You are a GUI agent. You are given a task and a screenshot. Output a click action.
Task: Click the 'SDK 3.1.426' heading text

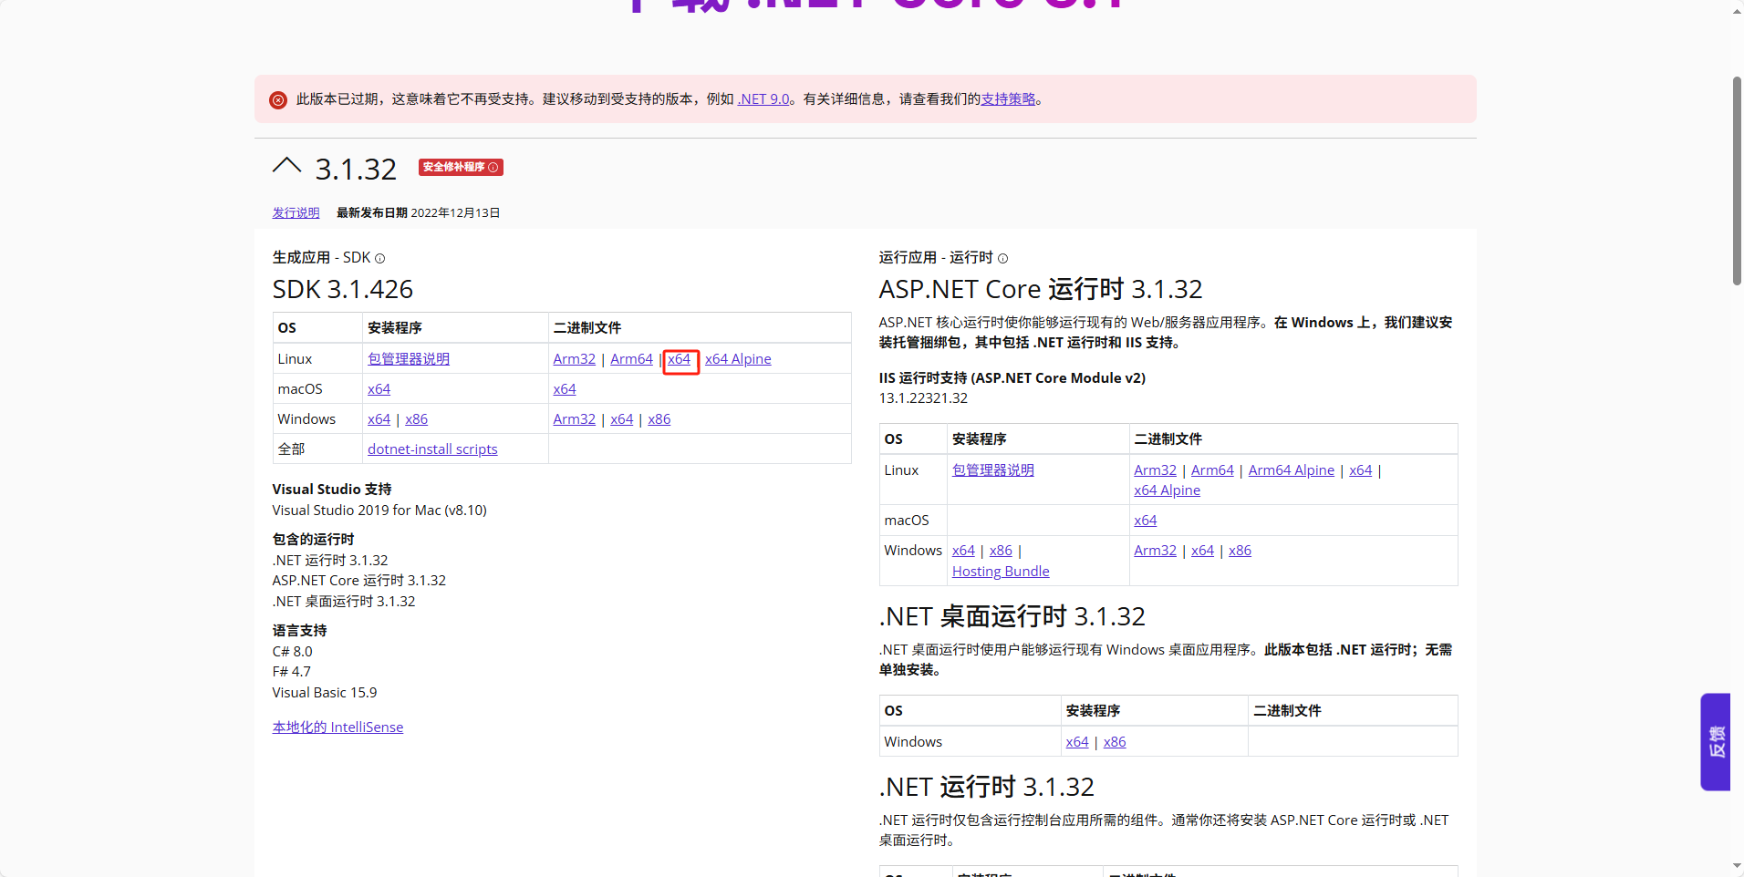tap(343, 290)
